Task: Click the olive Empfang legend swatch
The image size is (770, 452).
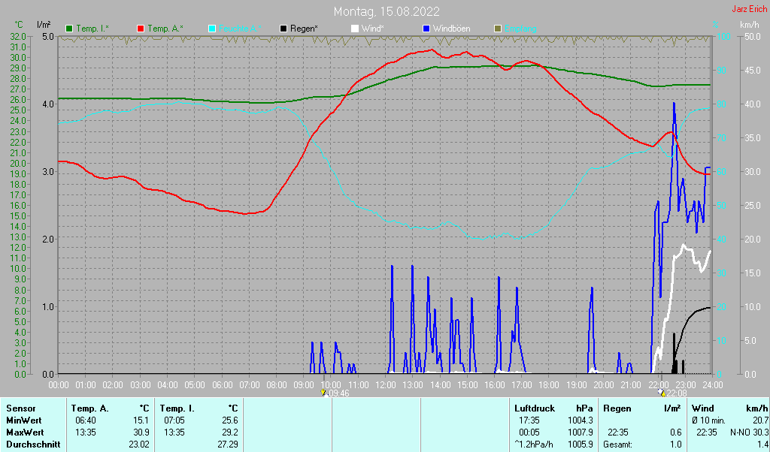Action: pos(498,29)
